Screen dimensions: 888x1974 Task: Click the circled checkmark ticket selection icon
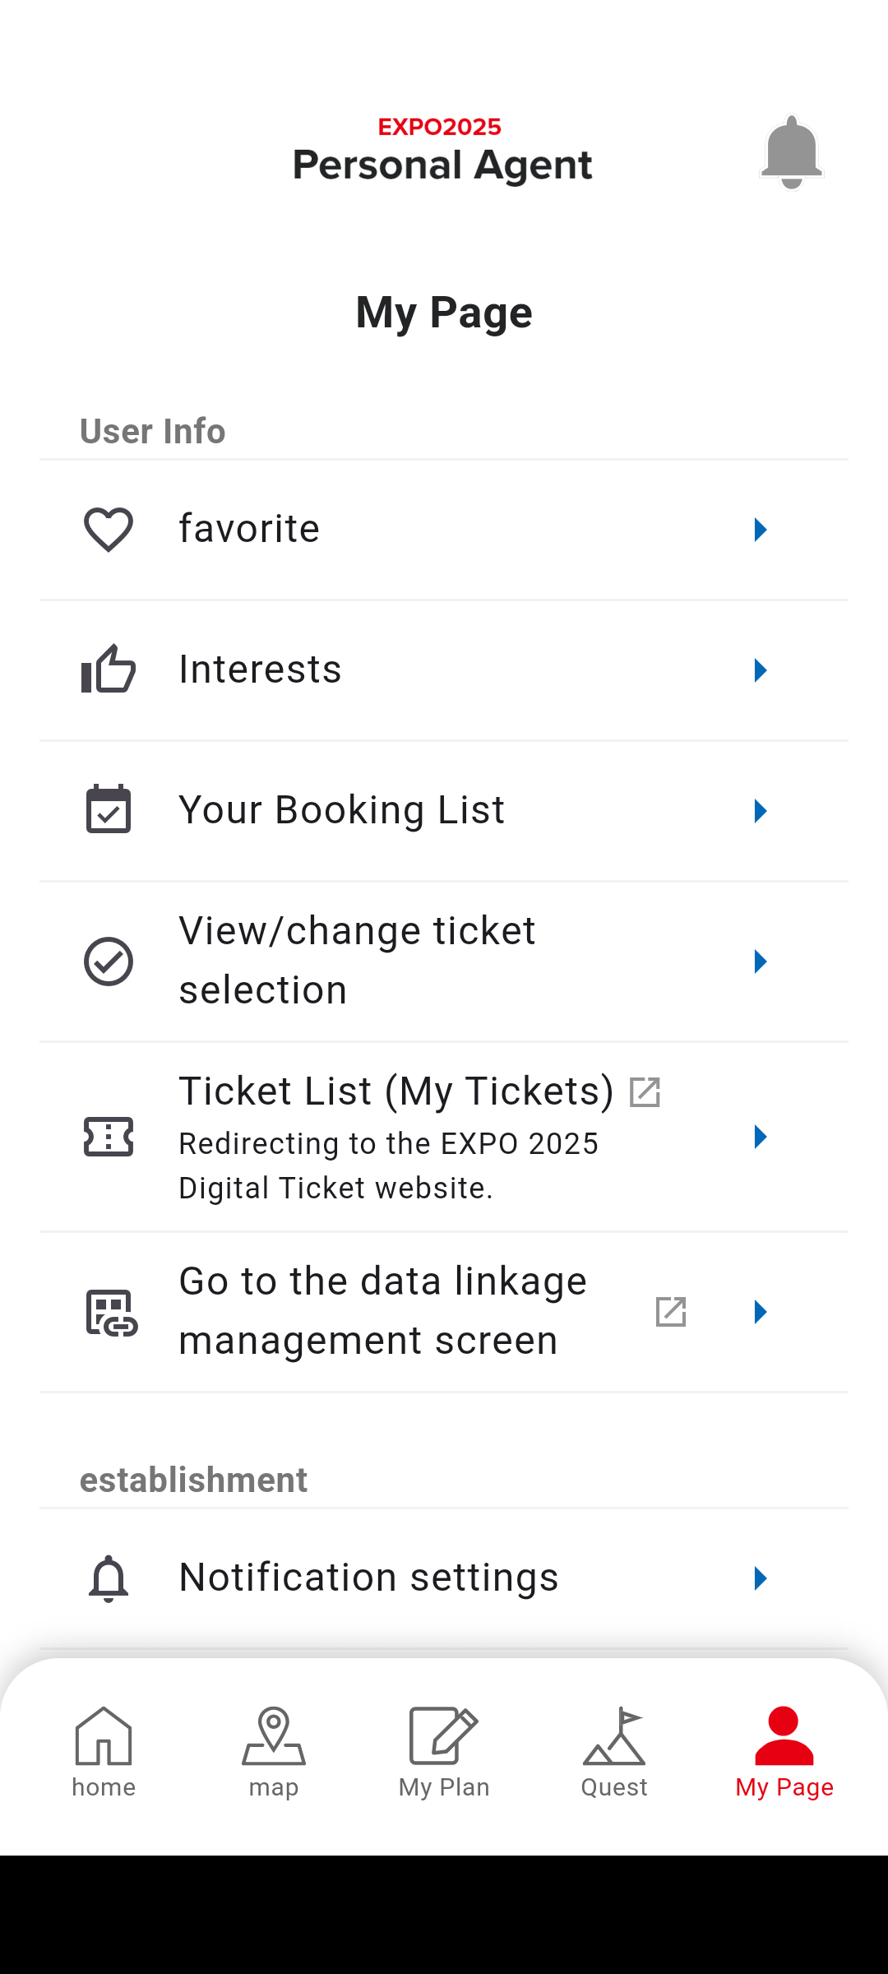[109, 962]
